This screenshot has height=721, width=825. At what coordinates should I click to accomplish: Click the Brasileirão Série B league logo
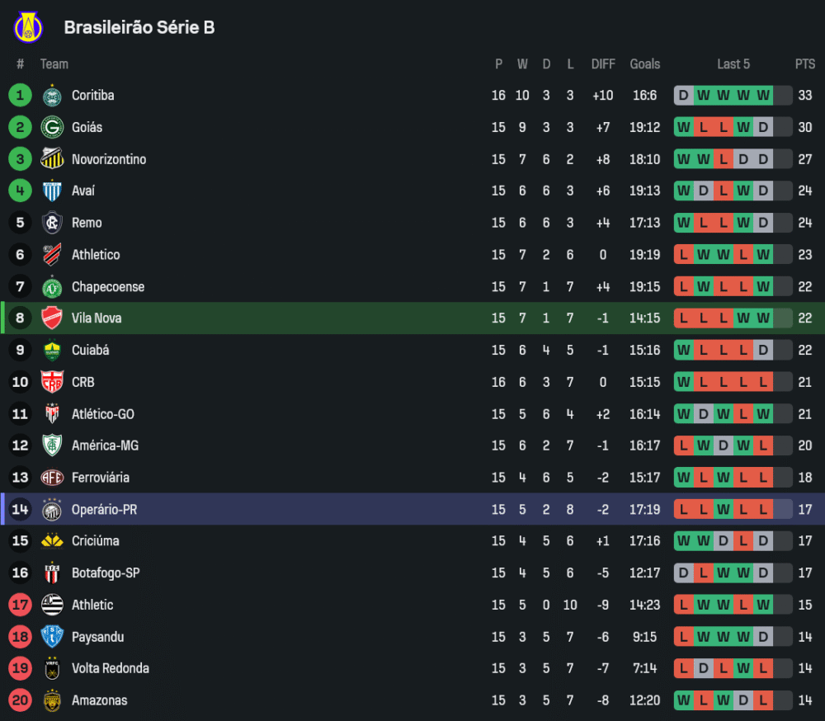28,27
